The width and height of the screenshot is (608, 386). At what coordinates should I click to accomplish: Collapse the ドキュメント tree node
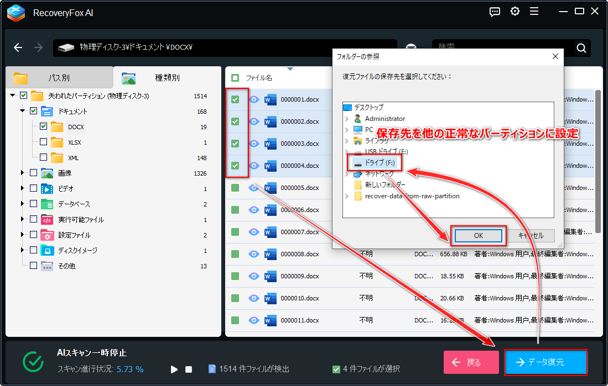click(23, 111)
